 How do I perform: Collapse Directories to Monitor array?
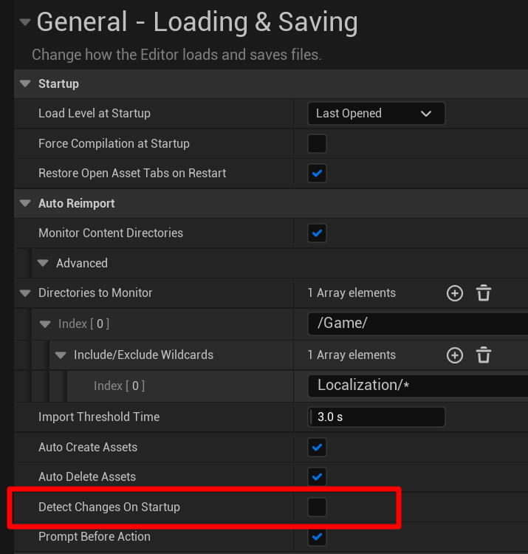tap(25, 293)
